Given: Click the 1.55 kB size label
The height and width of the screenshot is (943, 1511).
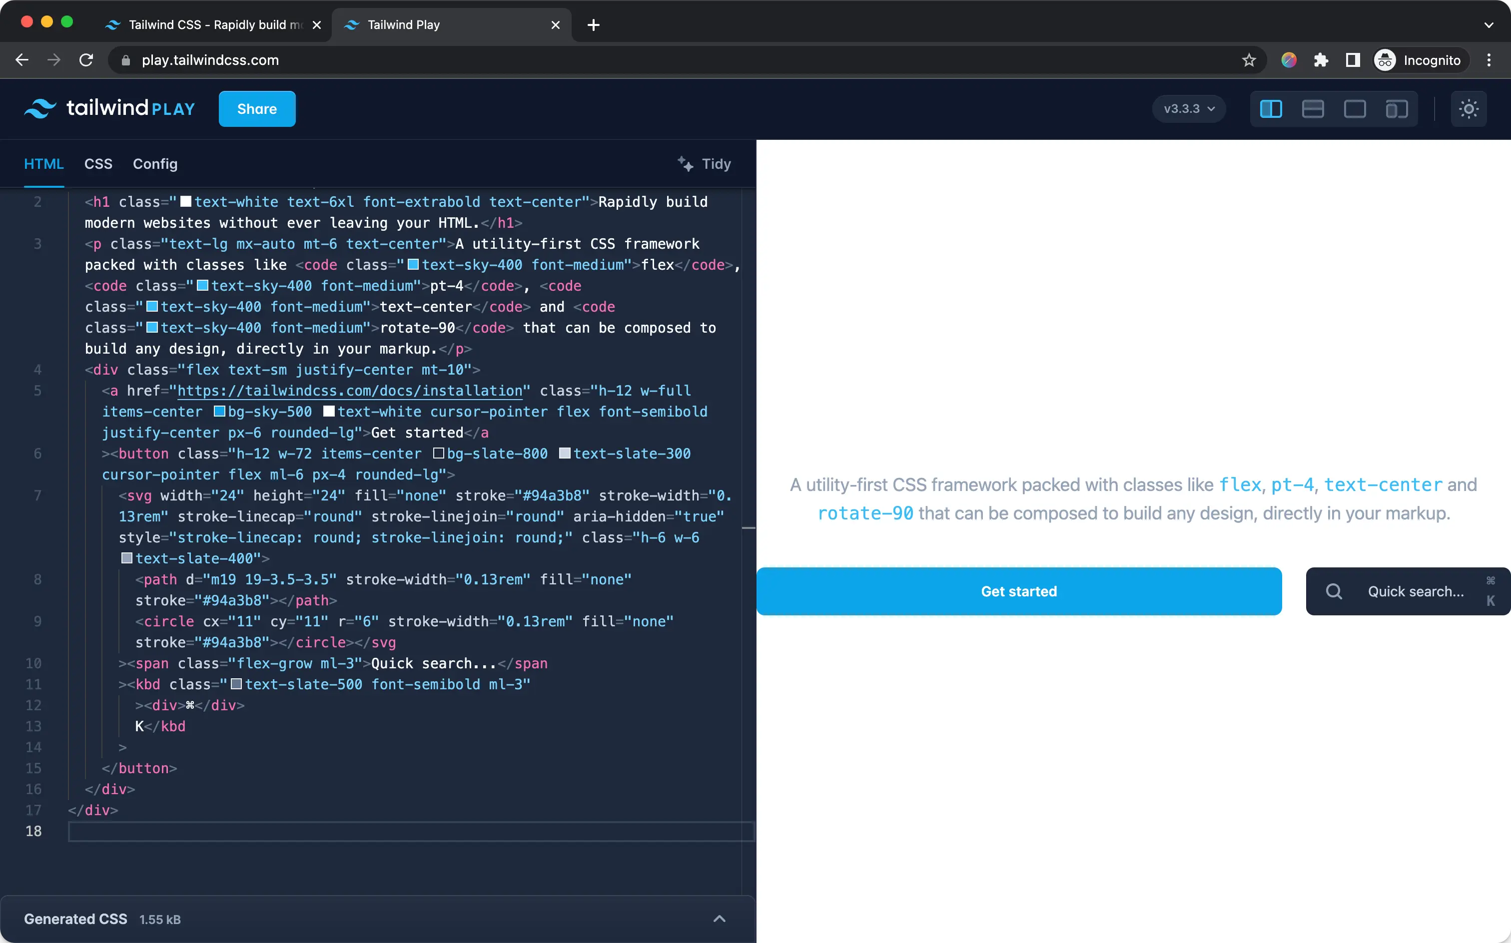Looking at the screenshot, I should (x=160, y=920).
